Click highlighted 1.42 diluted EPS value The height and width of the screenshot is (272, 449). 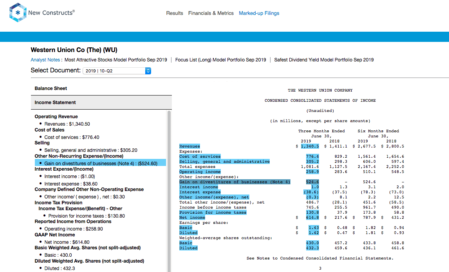[314, 233]
